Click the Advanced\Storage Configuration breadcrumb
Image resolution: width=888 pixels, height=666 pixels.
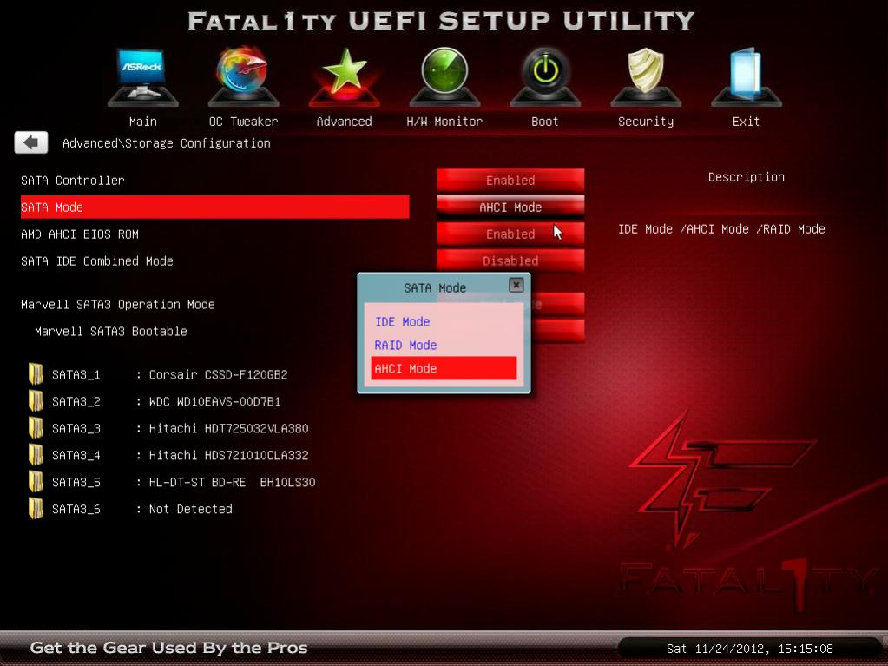(166, 143)
